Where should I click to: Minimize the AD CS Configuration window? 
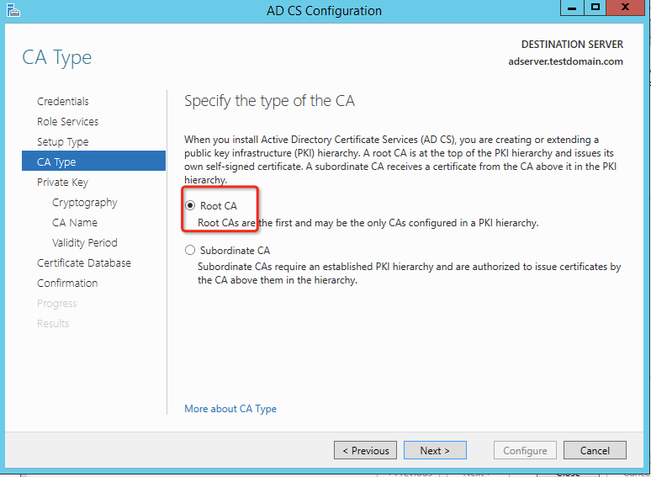point(572,8)
